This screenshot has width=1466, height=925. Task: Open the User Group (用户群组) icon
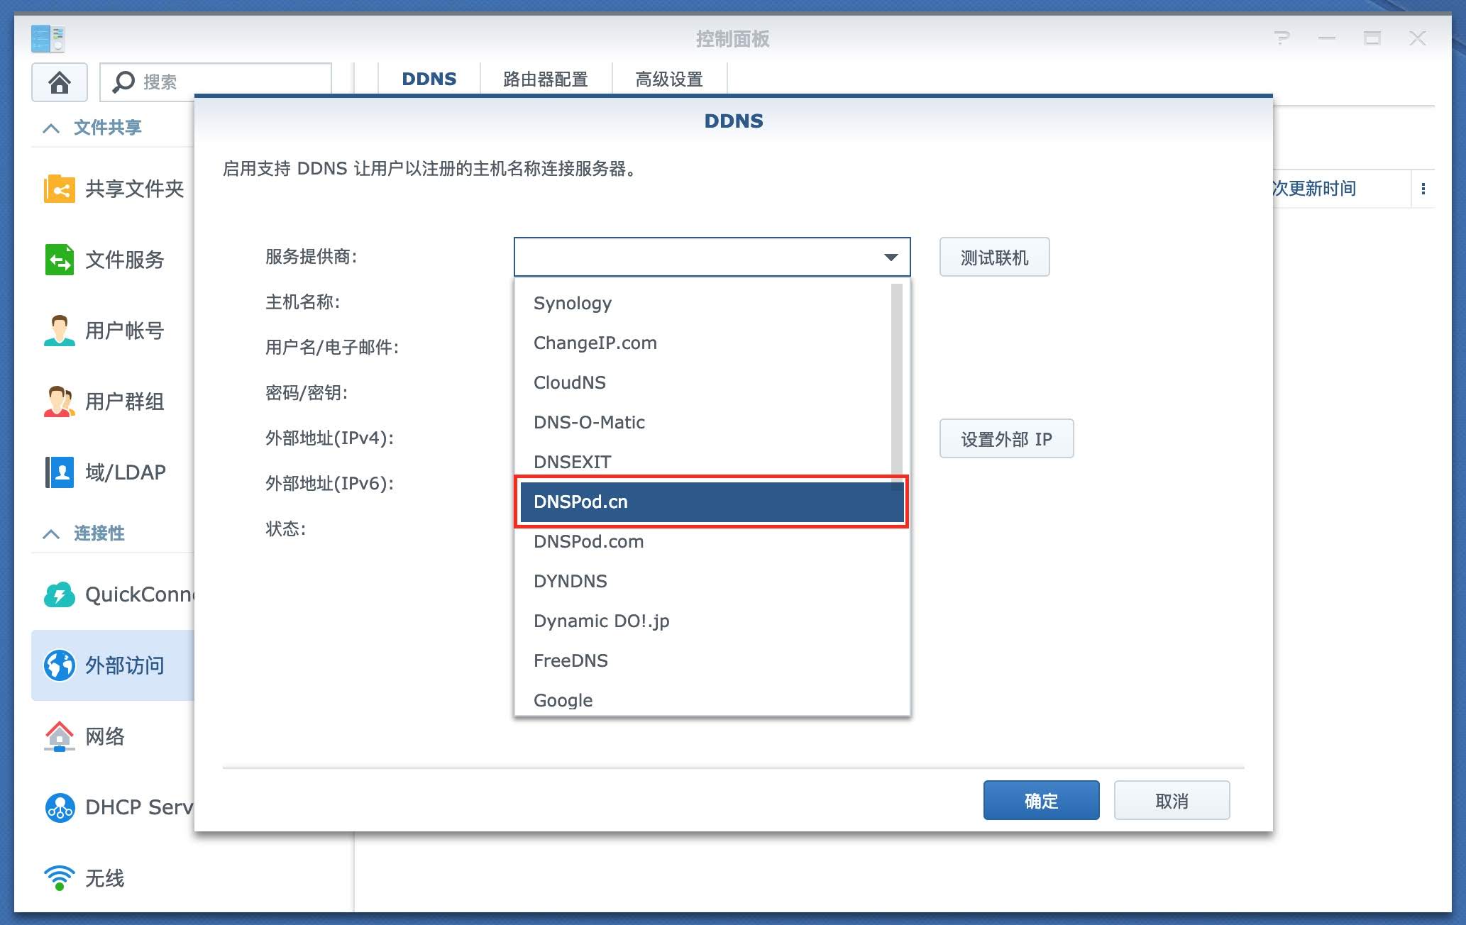[x=60, y=401]
